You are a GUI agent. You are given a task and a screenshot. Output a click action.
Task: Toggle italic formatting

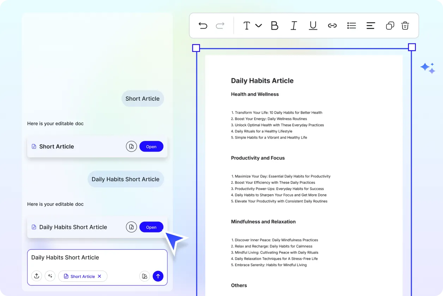(293, 25)
